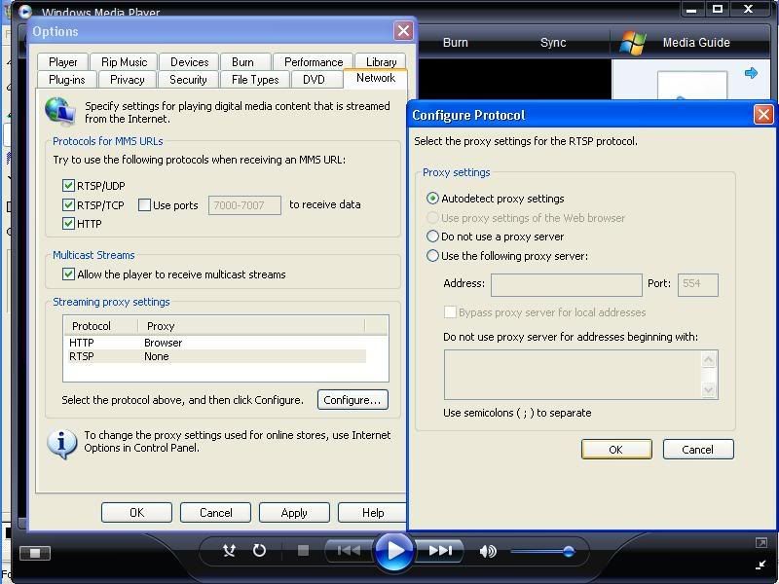Select the RTSP row in the streaming proxy list

coord(215,356)
